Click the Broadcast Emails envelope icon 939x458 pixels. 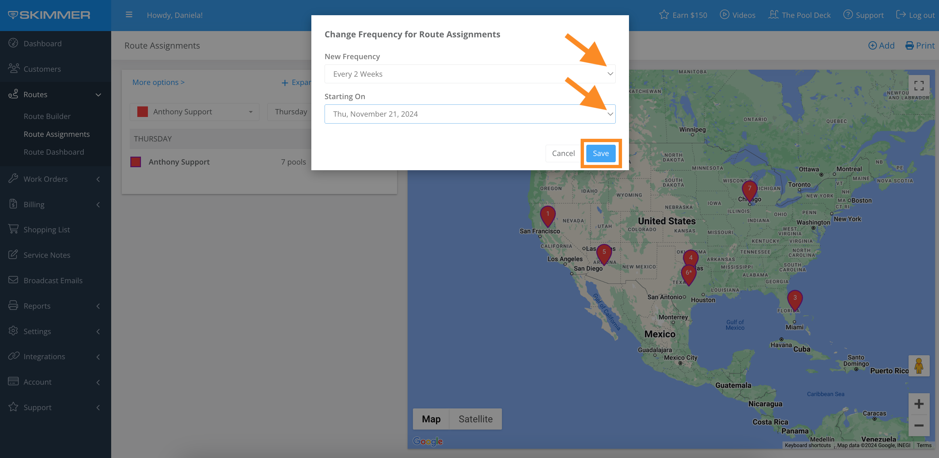pyautogui.click(x=13, y=280)
